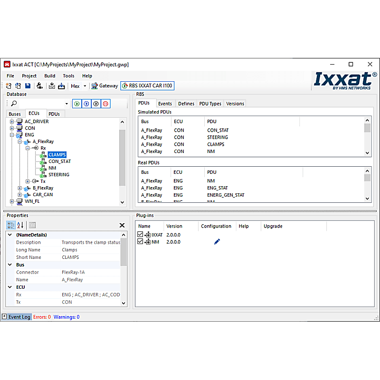The width and height of the screenshot is (380, 380).
Task: Edit NM plug-in configuration with pencil icon
Action: click(x=217, y=241)
